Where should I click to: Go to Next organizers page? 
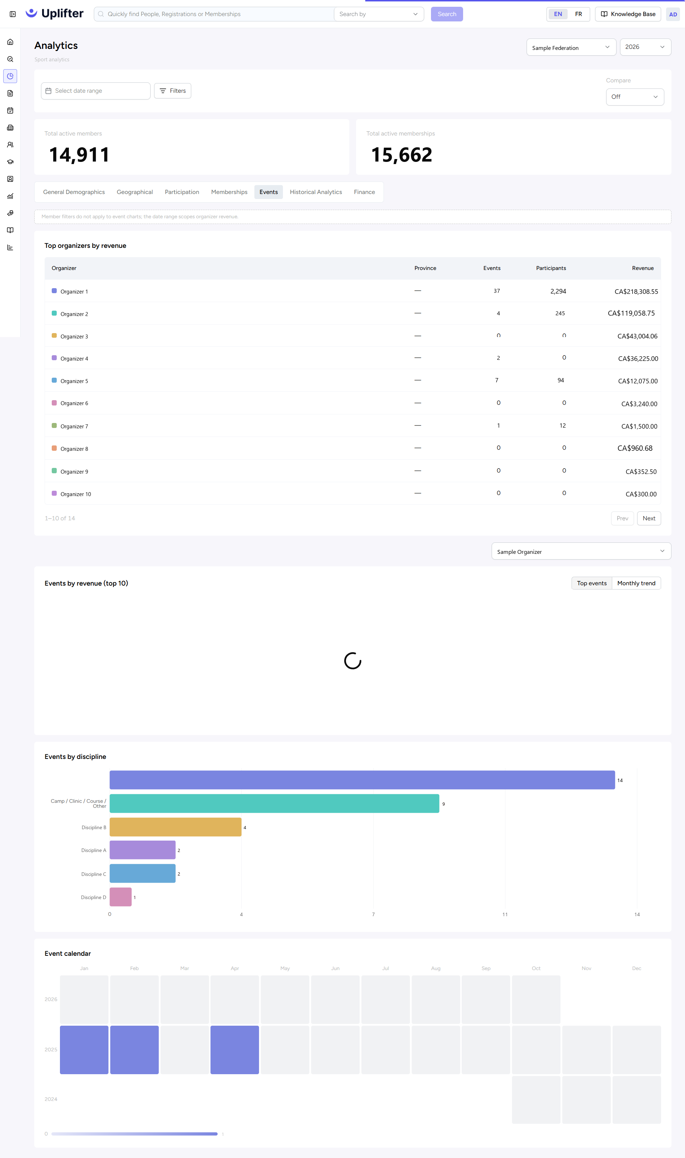pyautogui.click(x=649, y=519)
